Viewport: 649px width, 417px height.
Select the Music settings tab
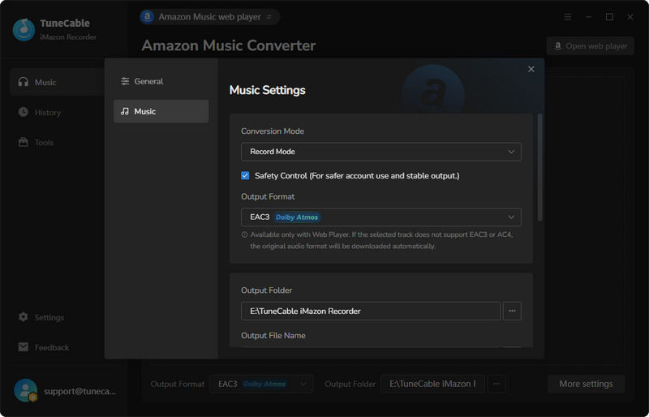pyautogui.click(x=161, y=111)
